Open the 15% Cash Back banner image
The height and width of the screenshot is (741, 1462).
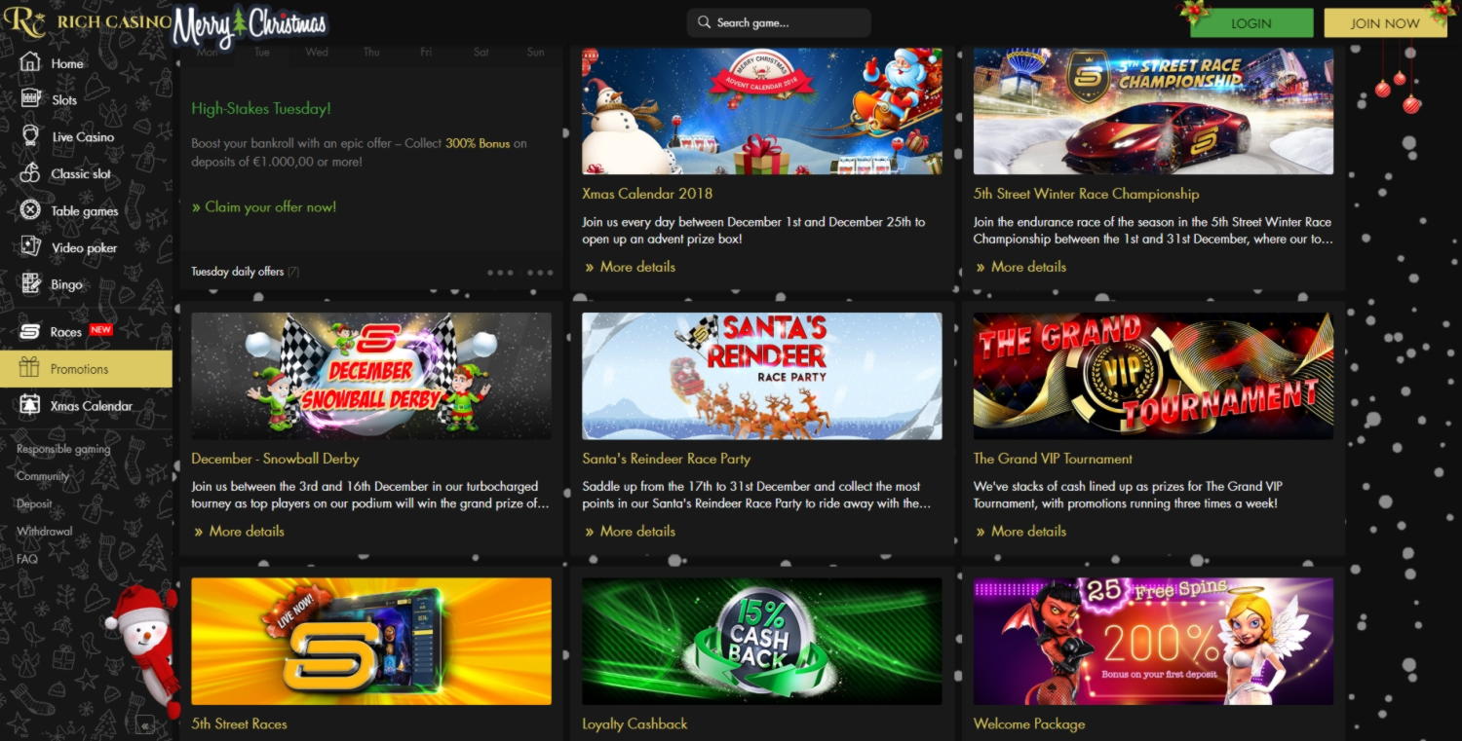click(x=761, y=641)
